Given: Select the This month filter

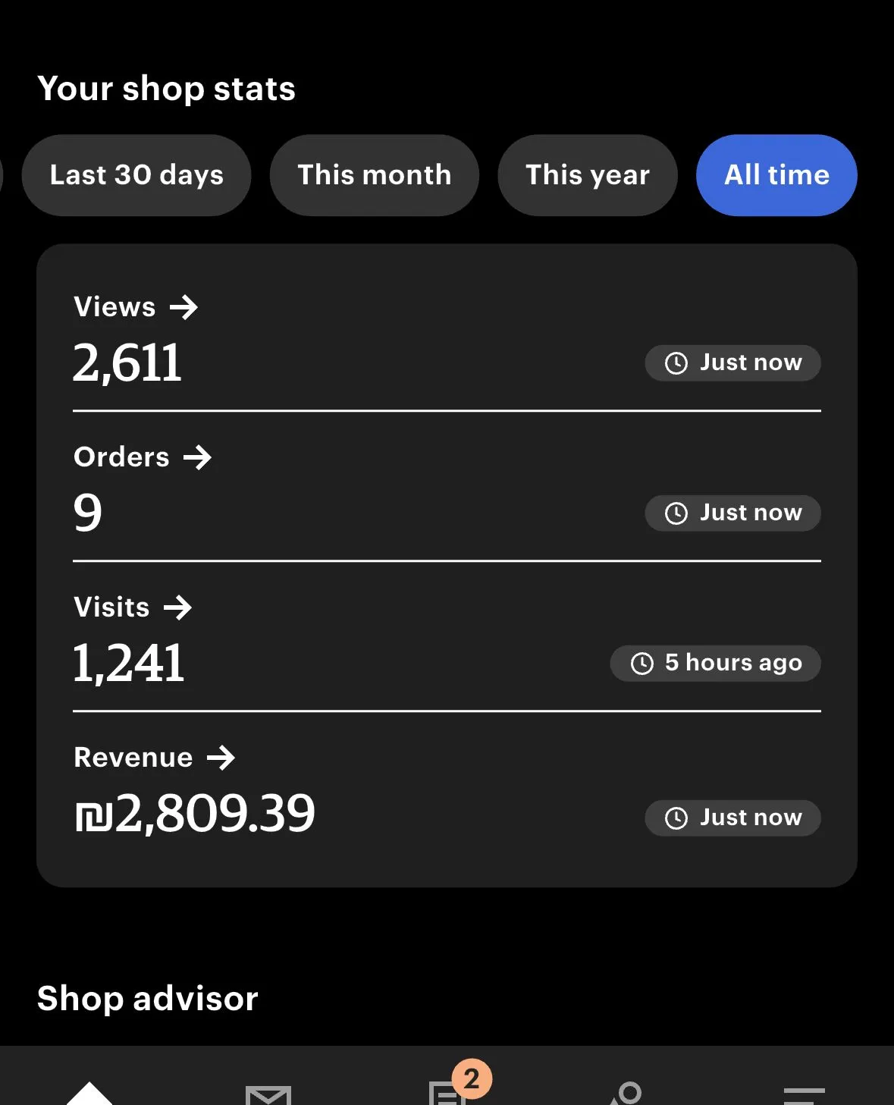Looking at the screenshot, I should point(375,175).
